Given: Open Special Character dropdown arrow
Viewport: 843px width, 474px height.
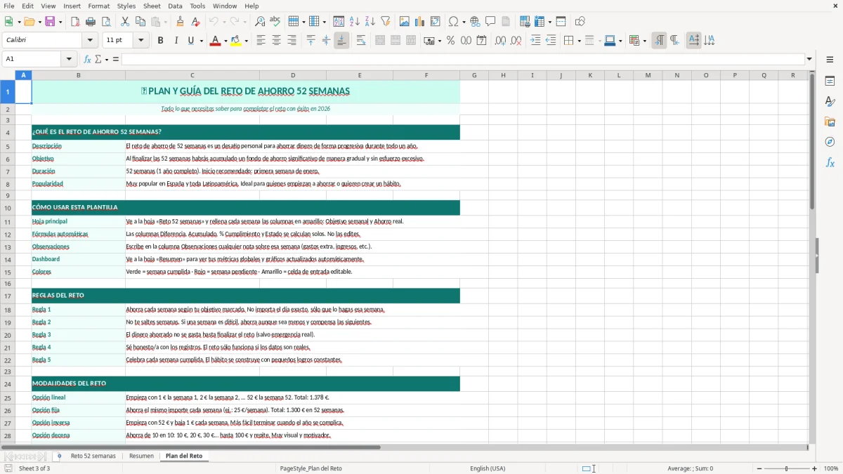Looking at the screenshot, I should coord(463,22).
